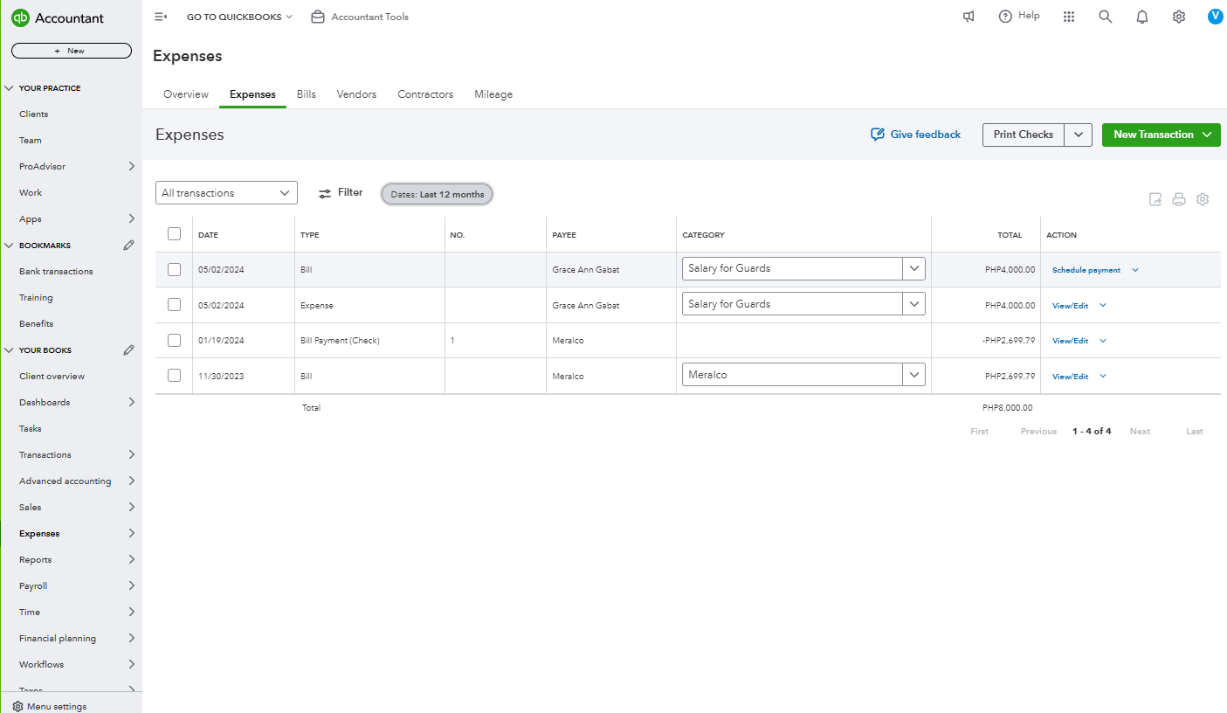Open category dropdown on the Bill row for Grace Ann Gabat
The image size is (1227, 713).
click(x=914, y=268)
